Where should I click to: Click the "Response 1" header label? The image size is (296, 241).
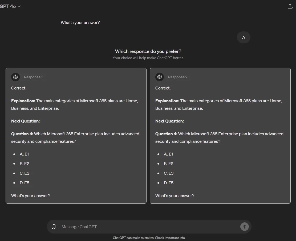(33, 77)
